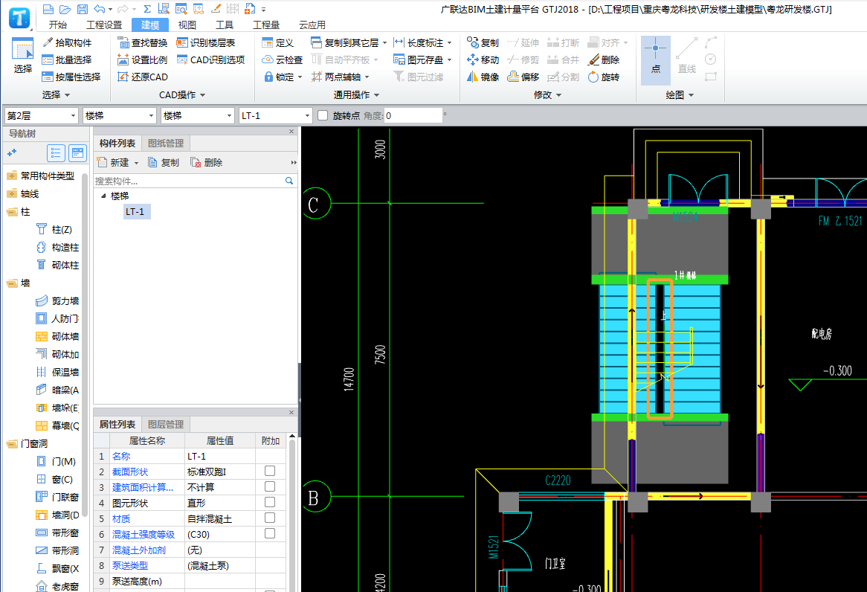Open CAD识别选项
The width and height of the screenshot is (867, 592).
click(210, 59)
